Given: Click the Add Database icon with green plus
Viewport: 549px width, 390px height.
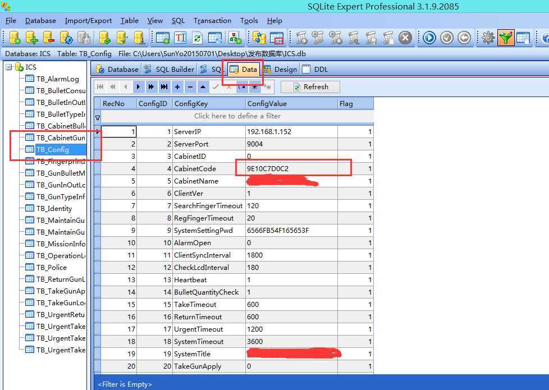Looking at the screenshot, I should click(x=31, y=38).
